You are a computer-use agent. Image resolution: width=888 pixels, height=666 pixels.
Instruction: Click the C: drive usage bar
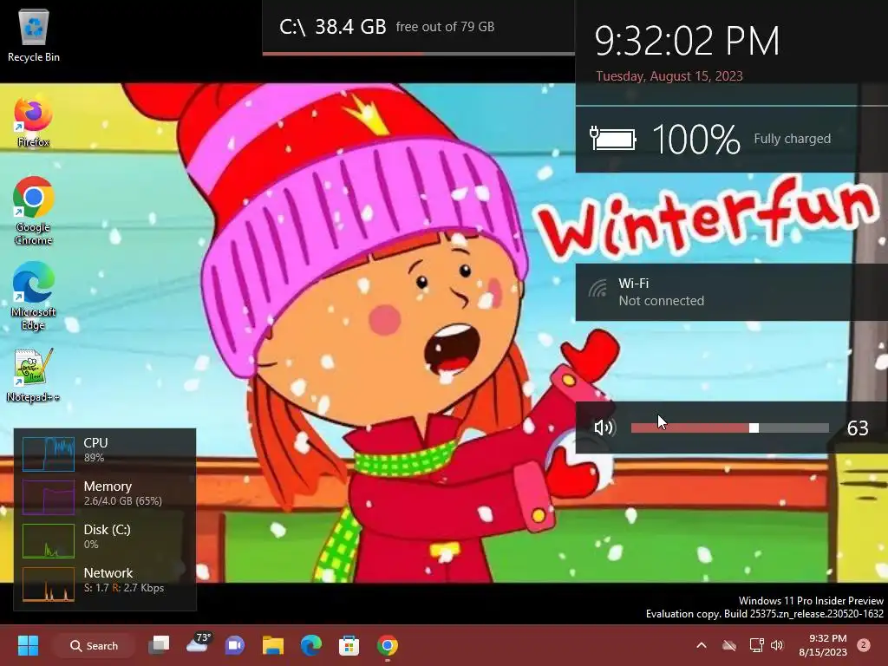point(419,54)
